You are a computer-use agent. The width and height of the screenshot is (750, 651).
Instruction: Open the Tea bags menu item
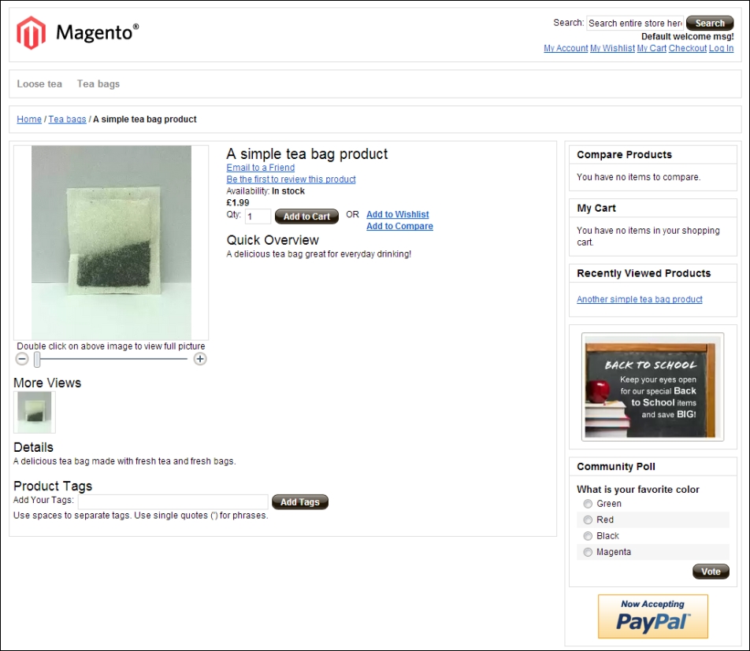coord(98,83)
